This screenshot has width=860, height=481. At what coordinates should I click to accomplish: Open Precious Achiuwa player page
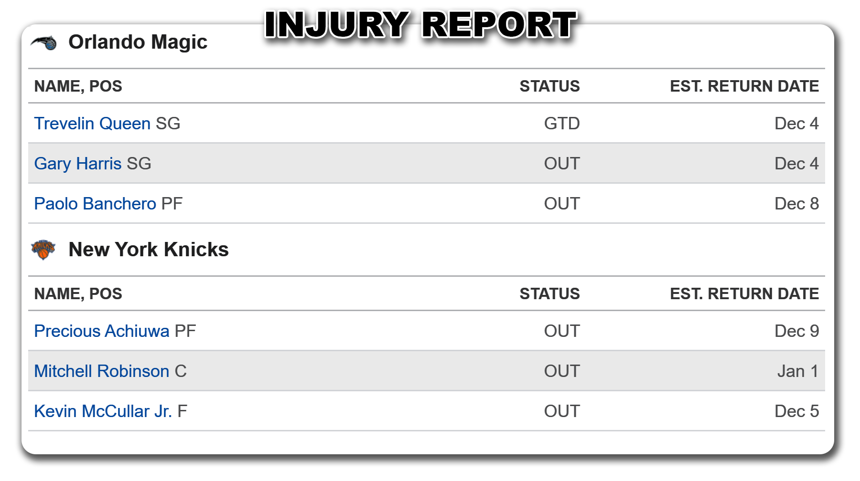click(x=102, y=331)
